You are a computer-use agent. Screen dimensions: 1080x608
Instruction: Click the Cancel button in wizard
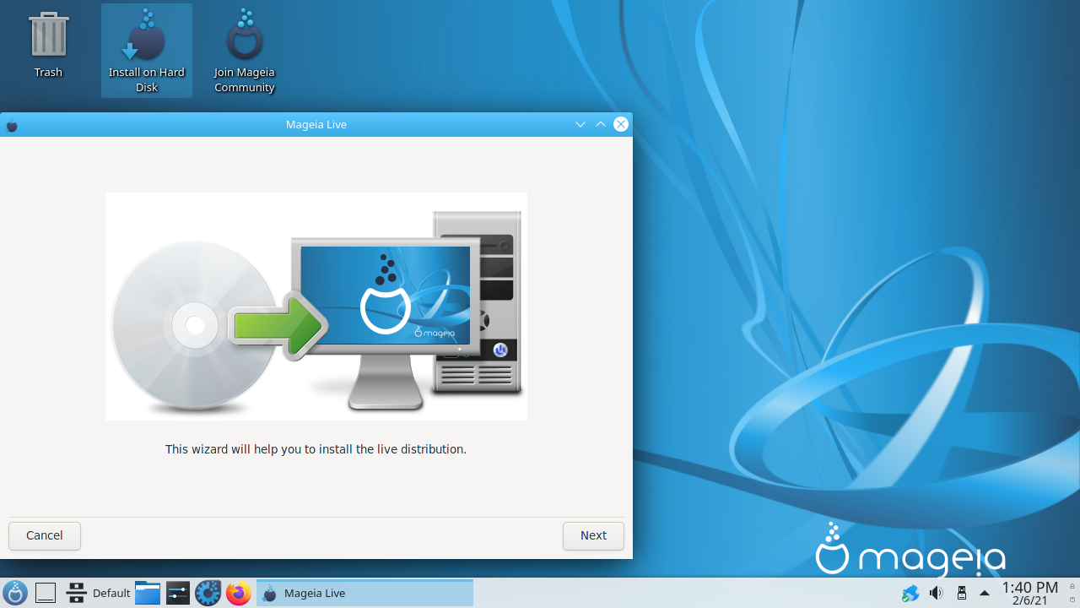tap(45, 535)
